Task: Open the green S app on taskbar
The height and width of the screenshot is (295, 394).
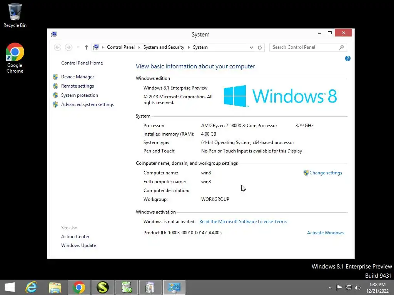Action: point(102,287)
